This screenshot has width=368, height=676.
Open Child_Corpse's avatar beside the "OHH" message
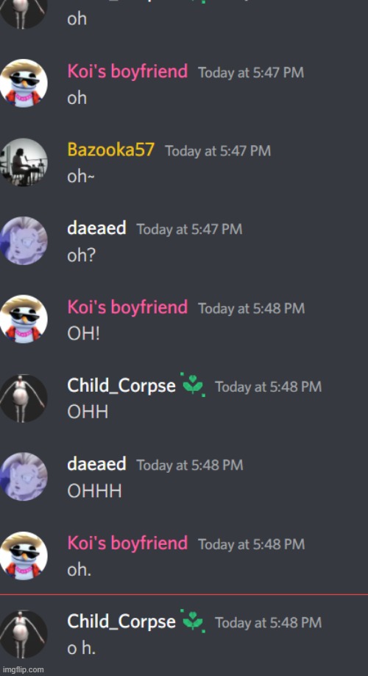click(24, 398)
